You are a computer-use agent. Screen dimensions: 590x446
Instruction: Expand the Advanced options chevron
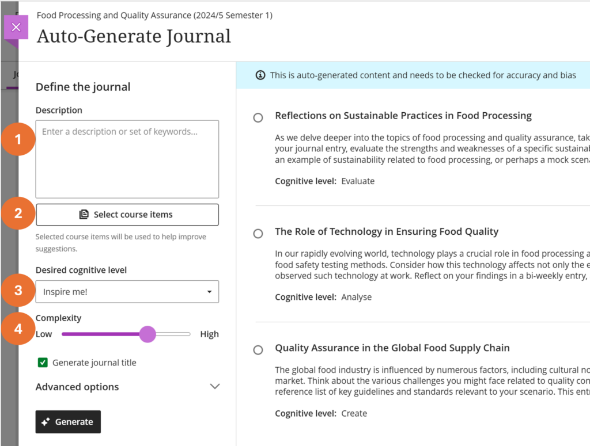[214, 387]
